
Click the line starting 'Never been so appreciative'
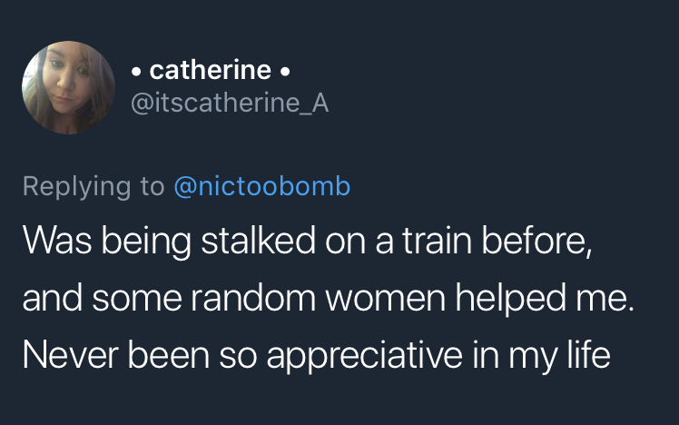click(x=316, y=354)
